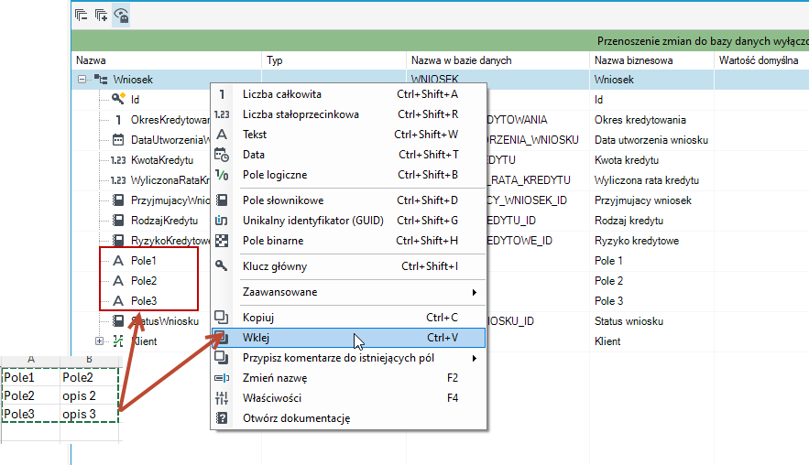Click the Wniosek table icon in tree
The image size is (809, 465).
(x=101, y=80)
